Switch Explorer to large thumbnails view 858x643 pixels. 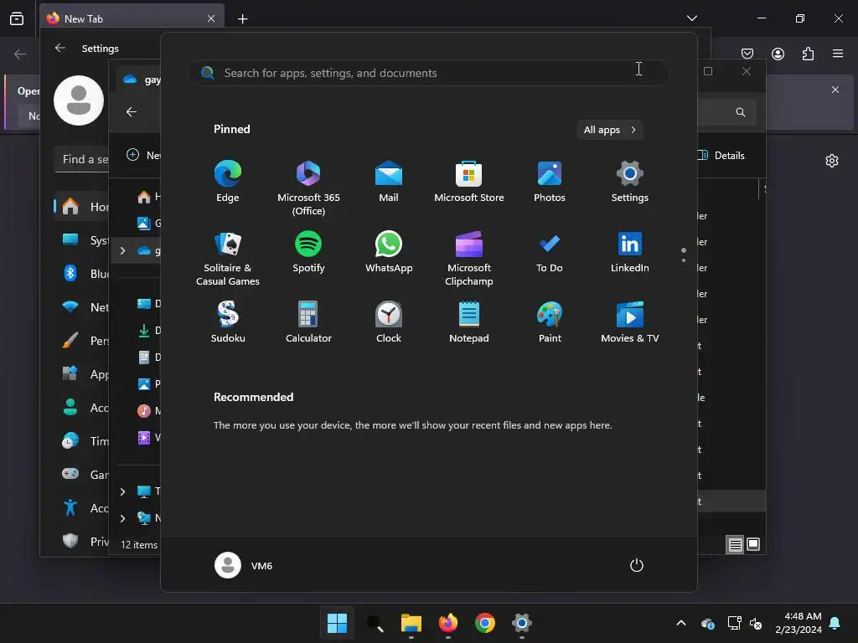click(753, 544)
